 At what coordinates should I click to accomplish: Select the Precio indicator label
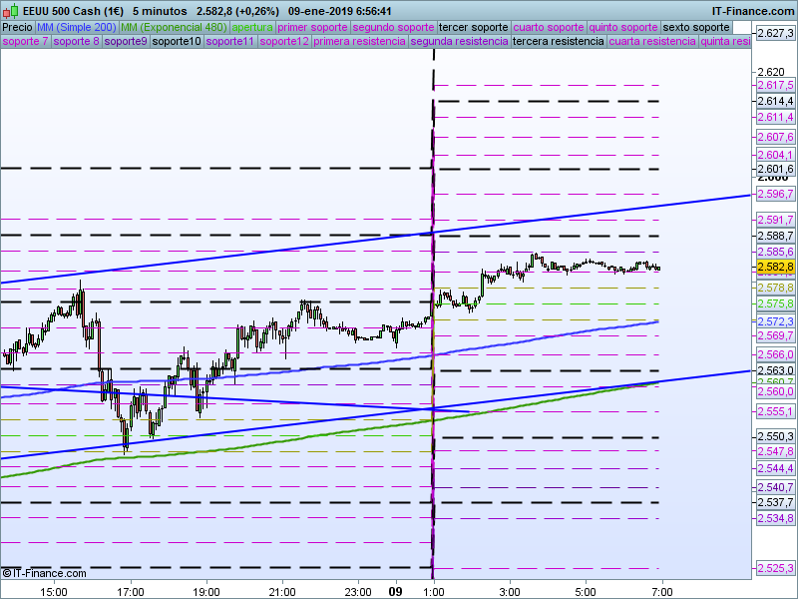pos(17,28)
